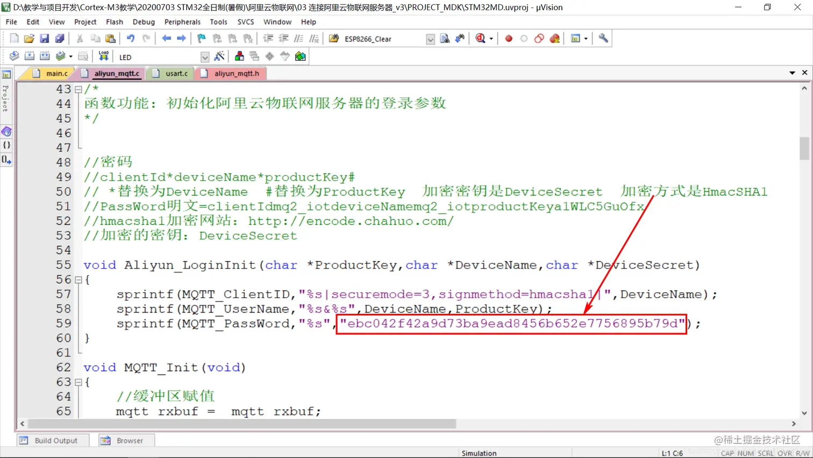The height and width of the screenshot is (458, 813).
Task: Open the Manage Project Items icon
Action: tap(239, 57)
